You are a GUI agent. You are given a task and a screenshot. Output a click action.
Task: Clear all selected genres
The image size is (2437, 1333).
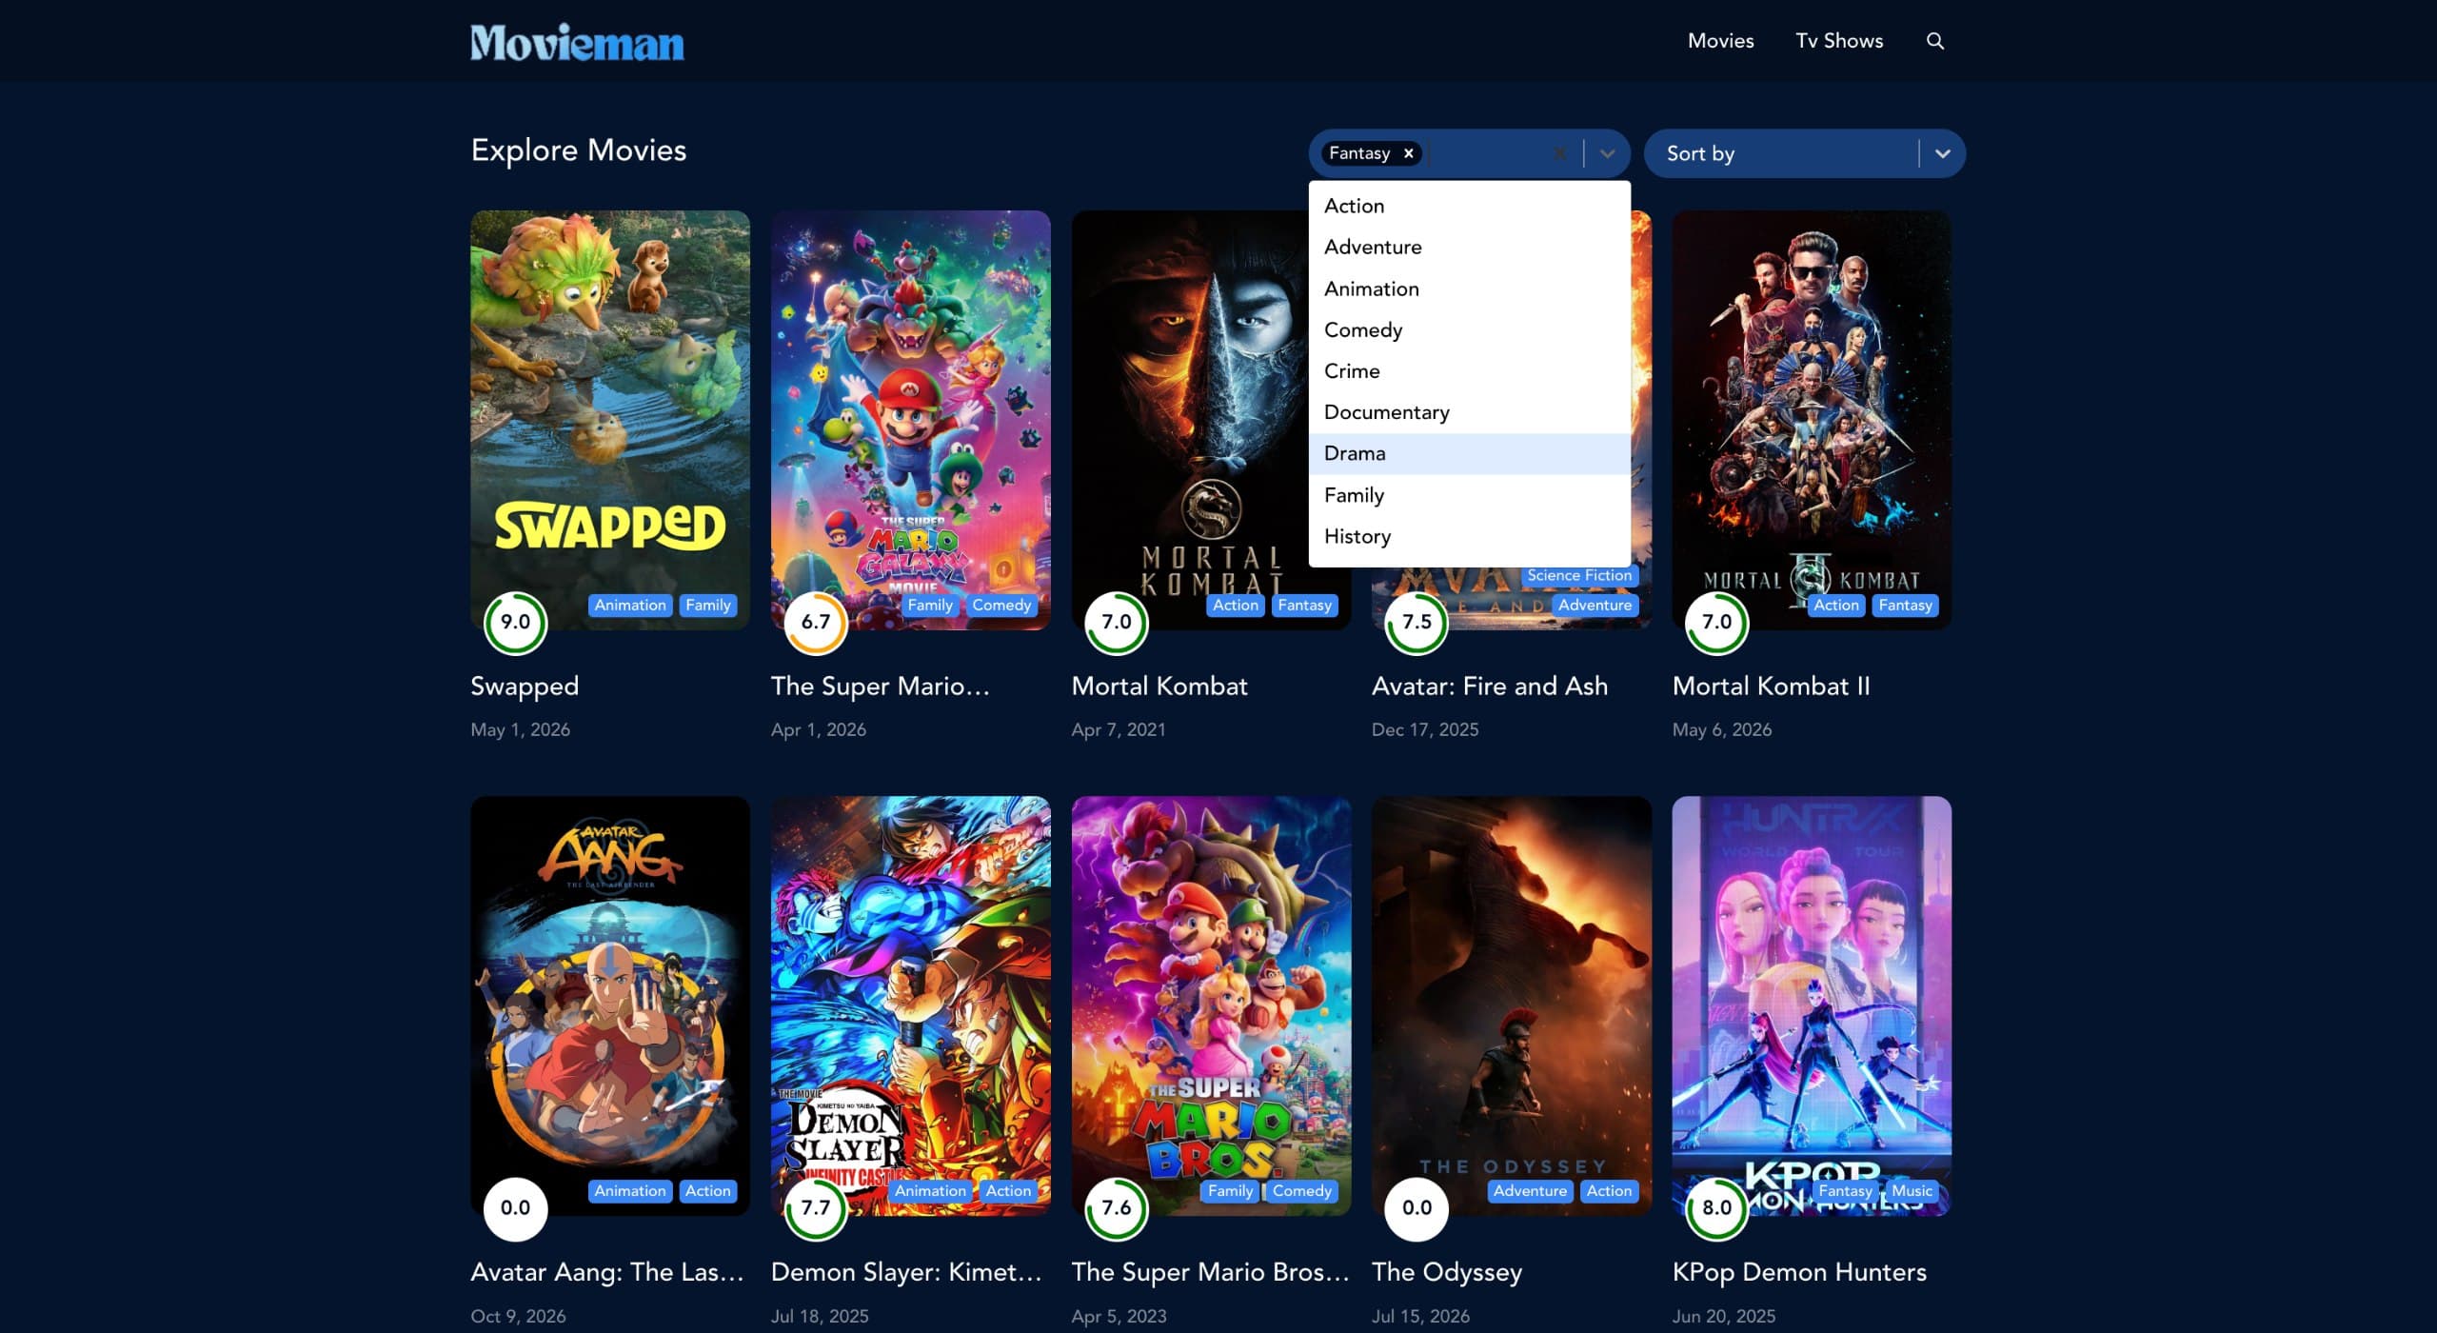pos(1559,153)
